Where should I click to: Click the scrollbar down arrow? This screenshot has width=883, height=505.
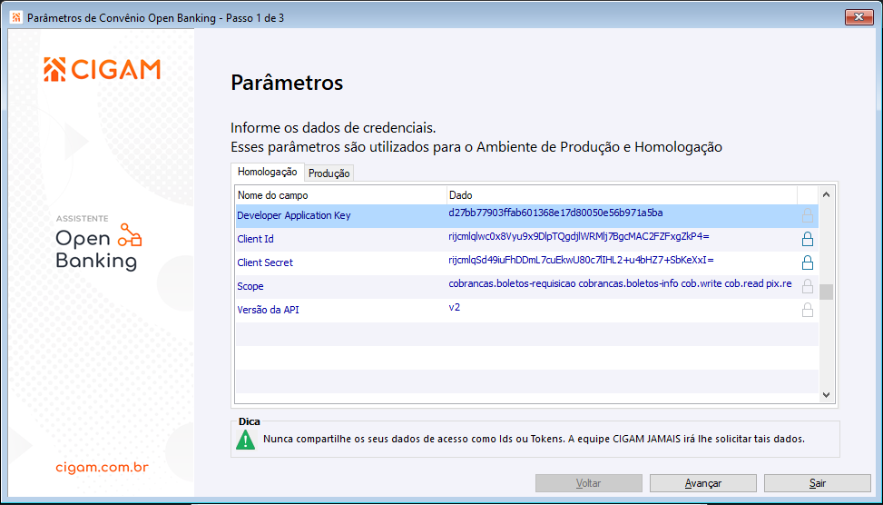click(x=826, y=395)
